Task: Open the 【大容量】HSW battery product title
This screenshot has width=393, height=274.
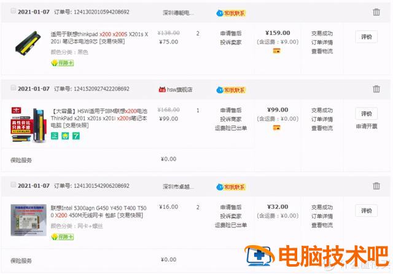Action: (x=99, y=118)
